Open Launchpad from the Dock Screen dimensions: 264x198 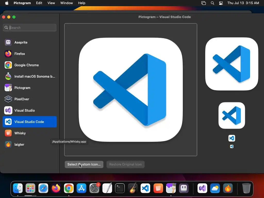pyautogui.click(x=30, y=188)
